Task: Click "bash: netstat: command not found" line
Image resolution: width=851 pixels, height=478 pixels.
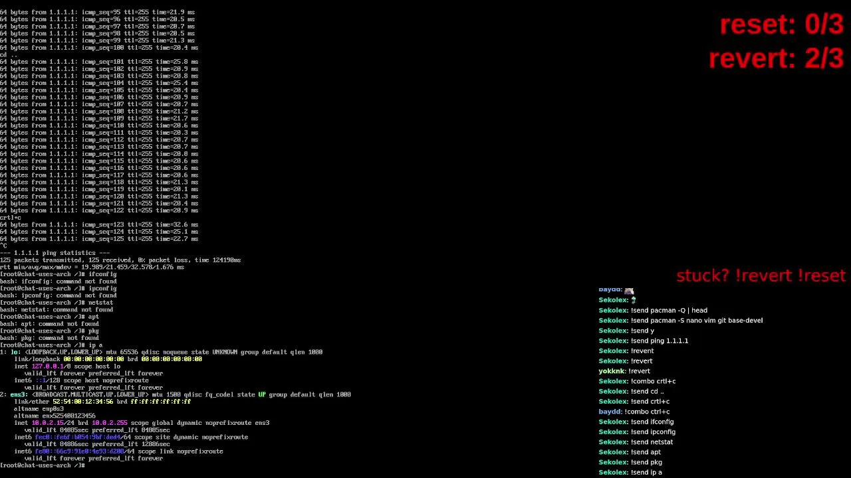Action: coord(57,309)
